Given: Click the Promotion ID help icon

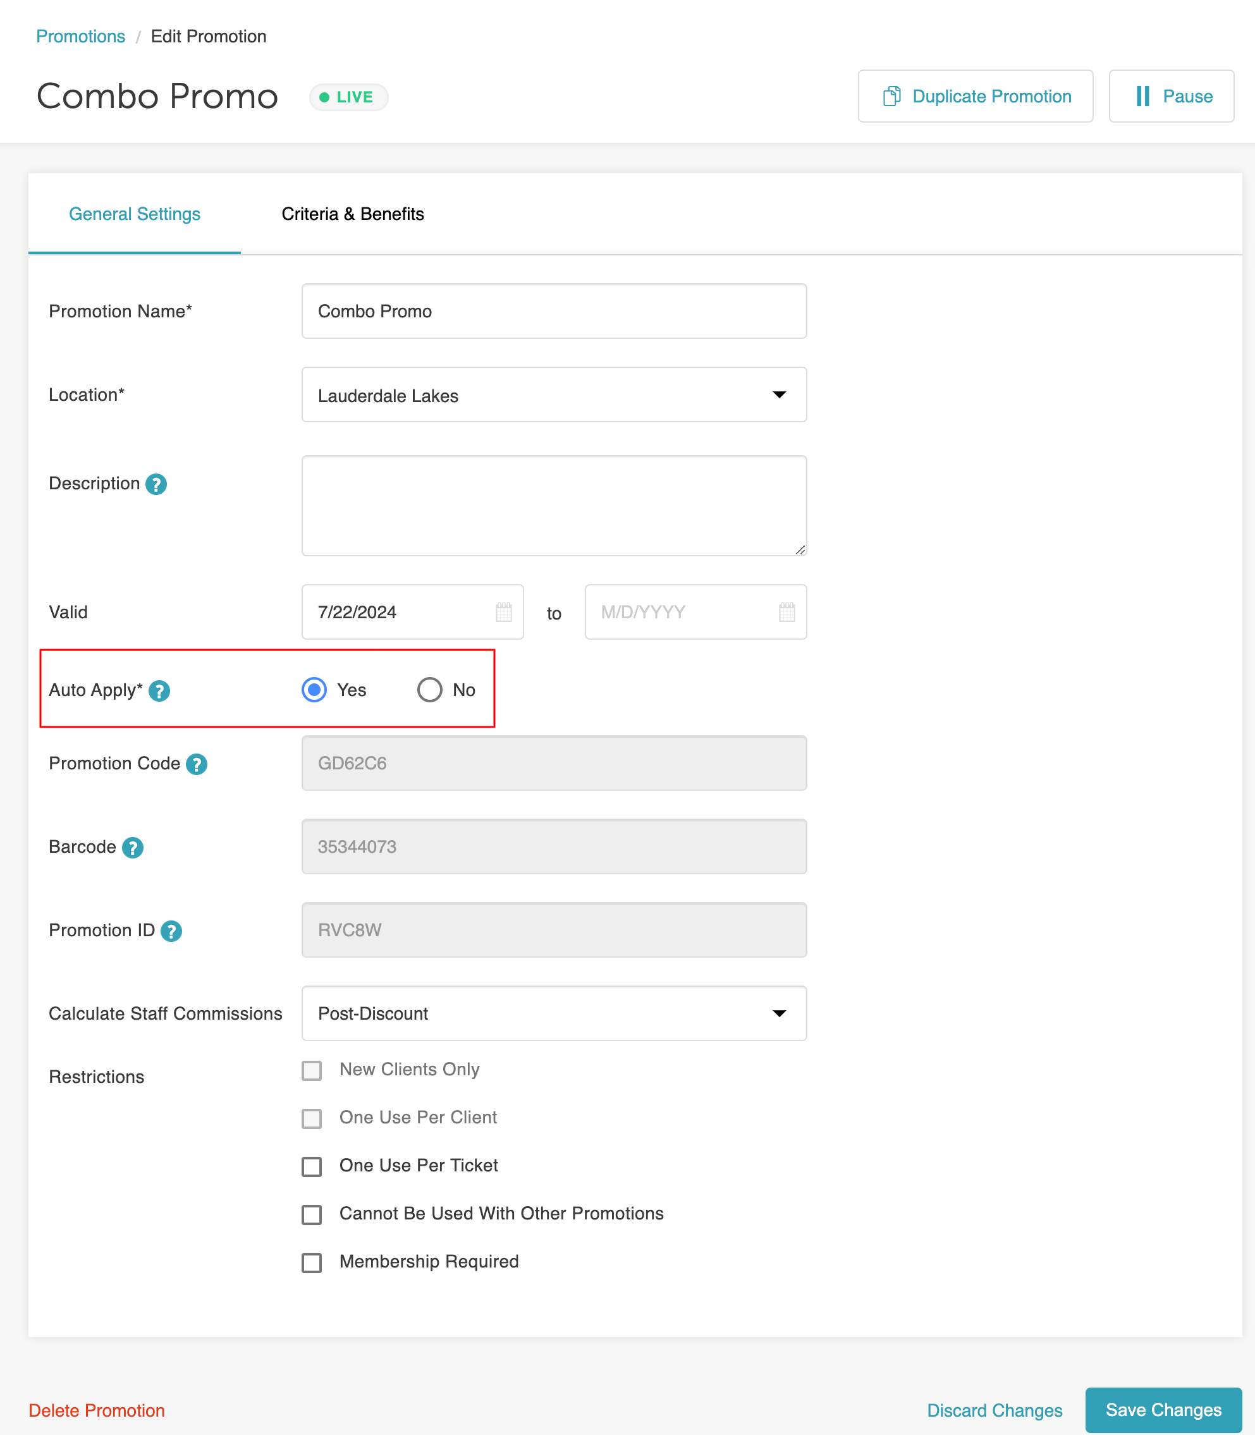Looking at the screenshot, I should pos(171,931).
